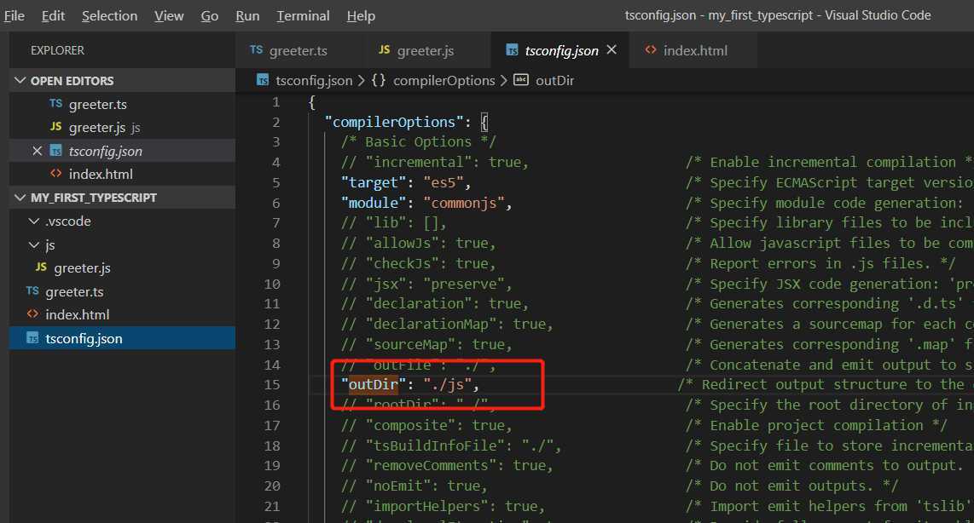Click line number 21 in the gutter
This screenshot has width=974, height=523.
272,506
